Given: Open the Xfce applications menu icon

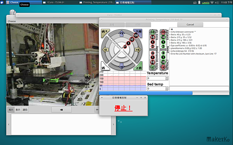Looking at the screenshot, I should coord(2,2).
